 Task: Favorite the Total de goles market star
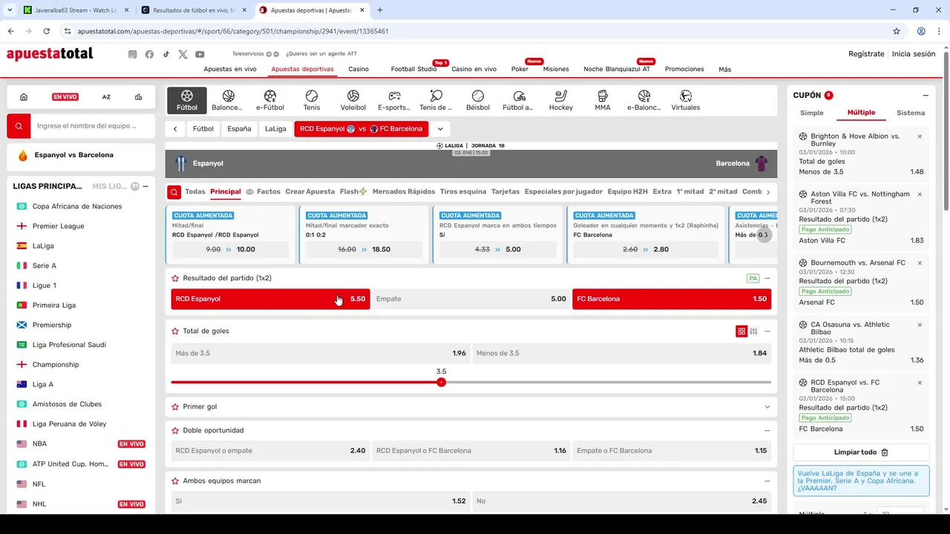tap(175, 332)
